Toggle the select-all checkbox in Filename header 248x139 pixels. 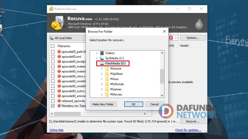point(53,46)
